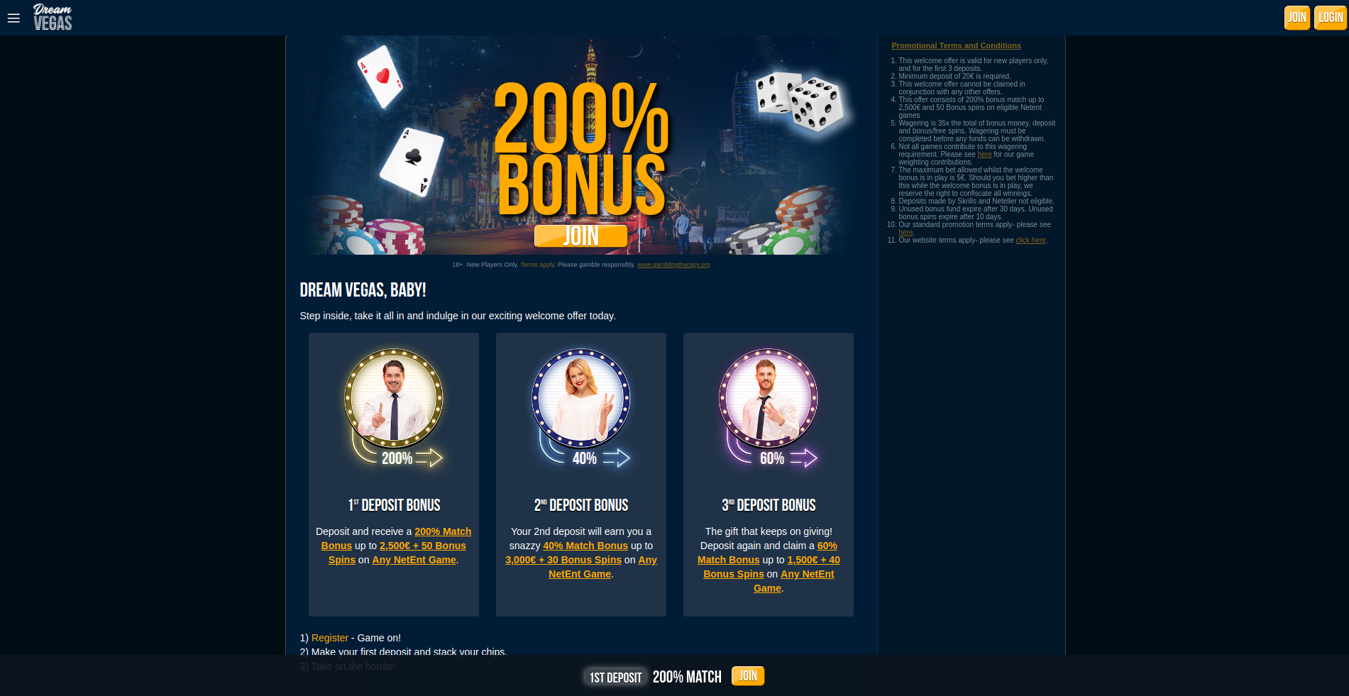Click the Dream Vegas logo
The image size is (1349, 696).
click(x=53, y=17)
